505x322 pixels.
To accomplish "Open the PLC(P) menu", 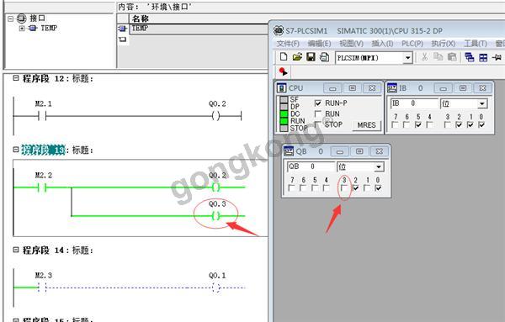I will point(412,44).
